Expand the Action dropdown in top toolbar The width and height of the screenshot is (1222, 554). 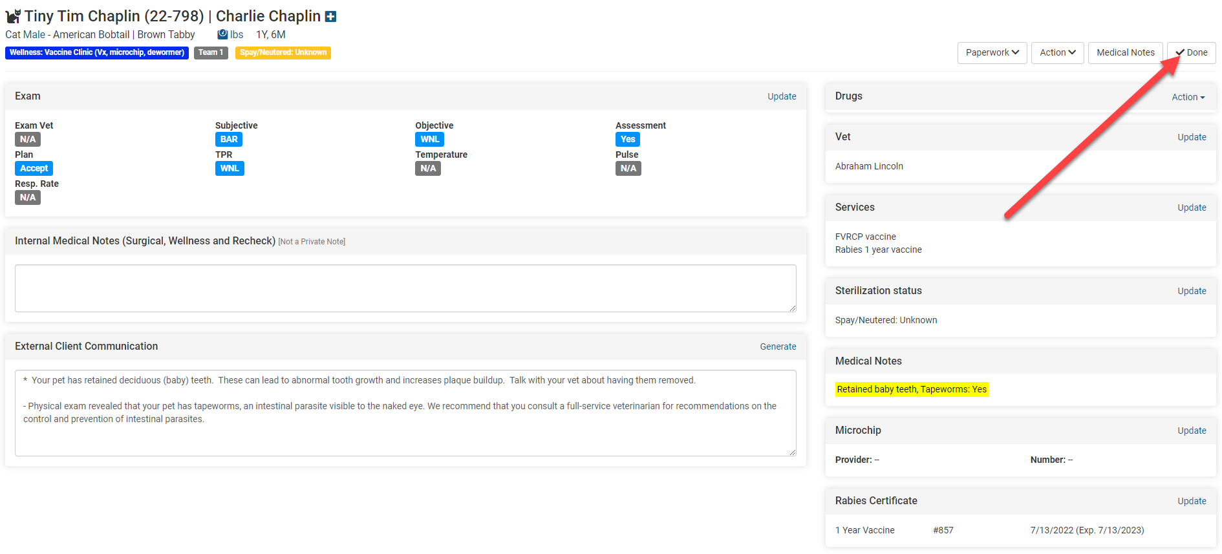point(1057,52)
